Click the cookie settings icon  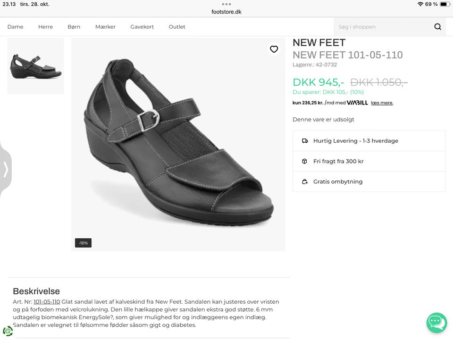pyautogui.click(x=8, y=331)
